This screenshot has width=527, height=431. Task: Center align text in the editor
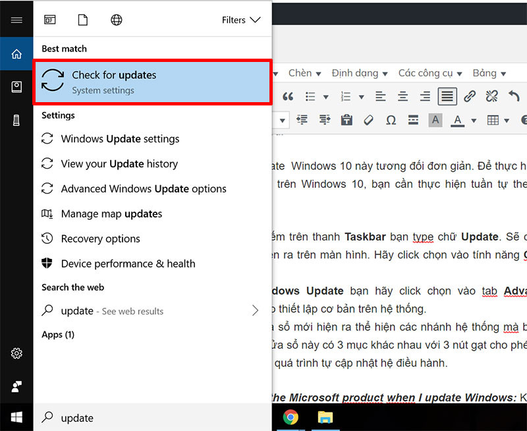[402, 97]
